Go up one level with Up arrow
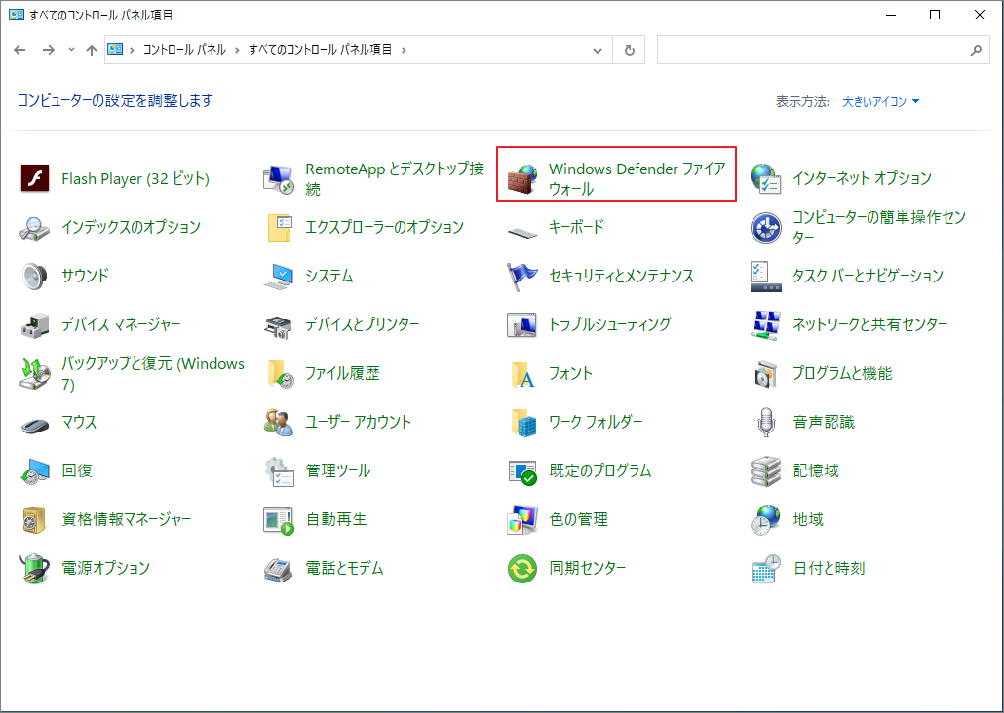This screenshot has width=1004, height=713. coord(91,50)
